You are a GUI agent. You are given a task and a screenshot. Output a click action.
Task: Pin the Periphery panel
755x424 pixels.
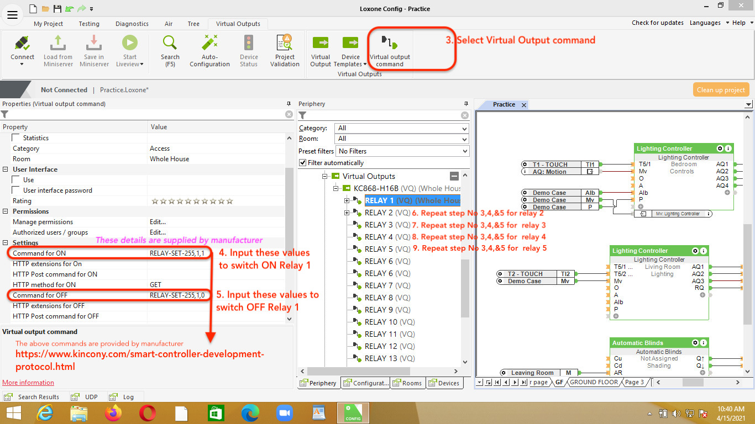click(465, 104)
